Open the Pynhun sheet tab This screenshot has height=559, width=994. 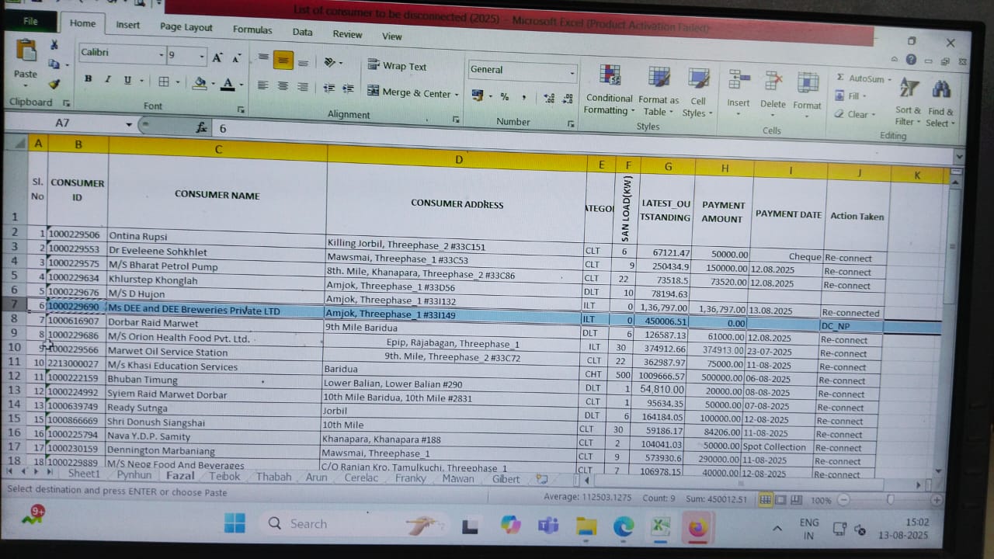tap(134, 474)
